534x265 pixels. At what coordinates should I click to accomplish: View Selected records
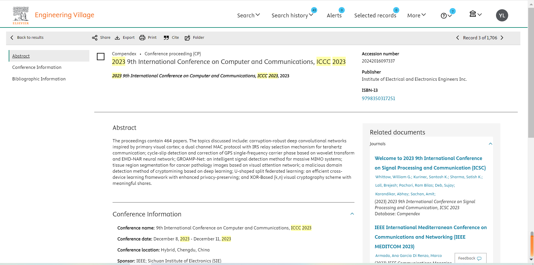tap(375, 15)
